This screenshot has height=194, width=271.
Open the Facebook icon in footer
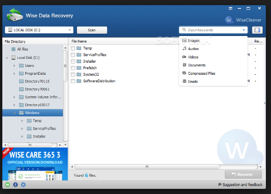coord(15,185)
